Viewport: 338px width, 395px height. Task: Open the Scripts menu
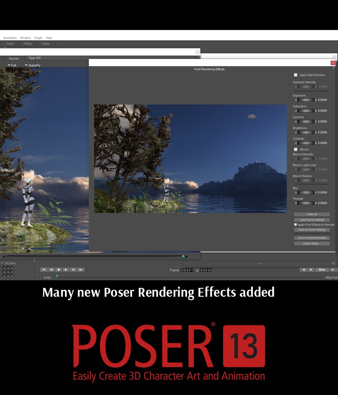click(38, 38)
